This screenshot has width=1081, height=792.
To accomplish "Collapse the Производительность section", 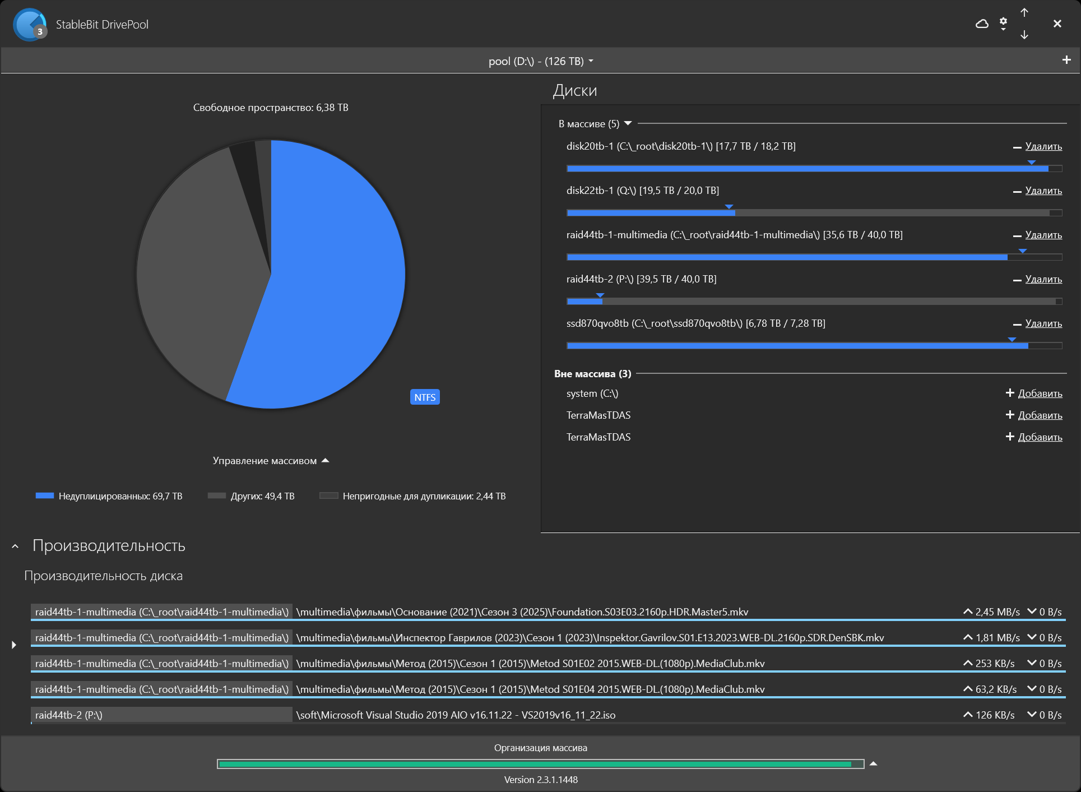I will coord(15,546).
